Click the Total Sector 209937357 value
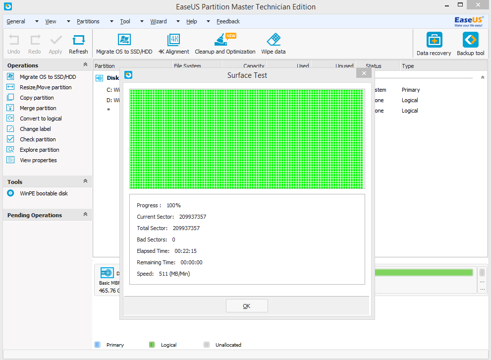This screenshot has width=491, height=360. pos(186,228)
